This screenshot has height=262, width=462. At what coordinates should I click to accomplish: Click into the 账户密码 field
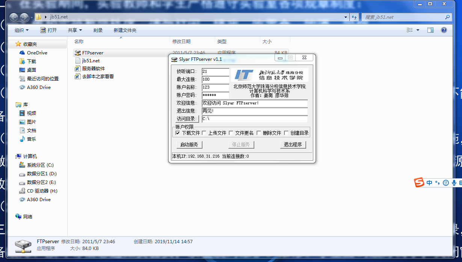(216, 95)
